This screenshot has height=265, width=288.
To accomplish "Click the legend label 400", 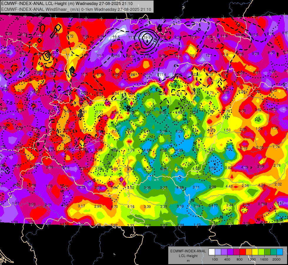I will pos(227,259).
